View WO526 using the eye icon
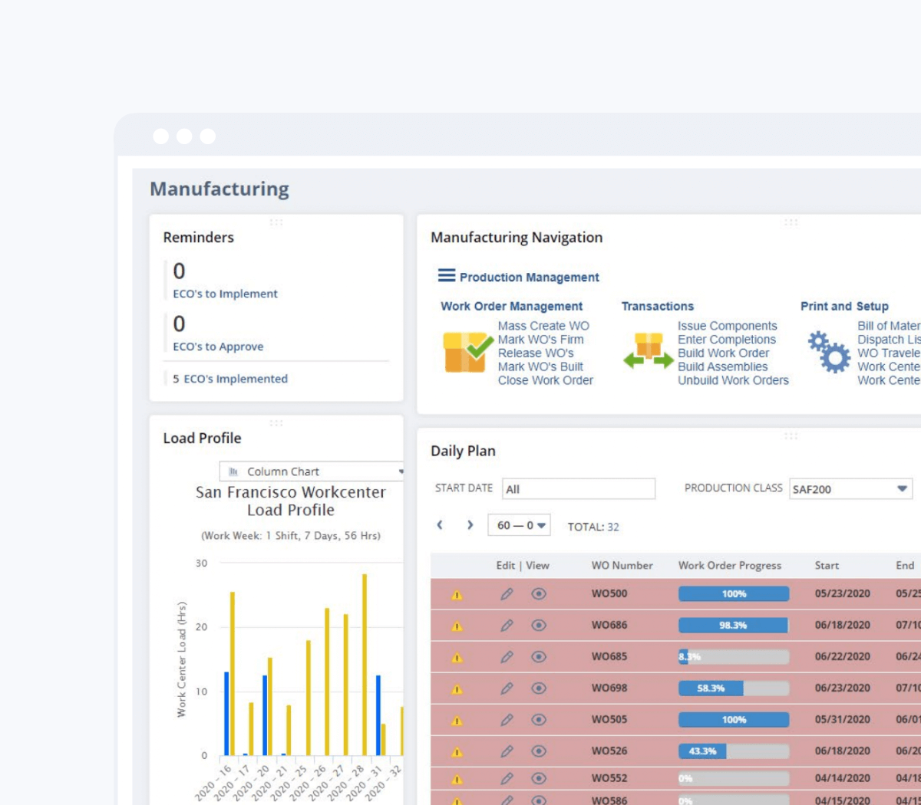 [x=539, y=751]
